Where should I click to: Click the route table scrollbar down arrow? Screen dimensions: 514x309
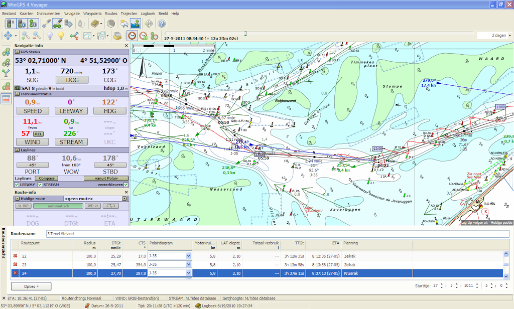pyautogui.click(x=506, y=276)
